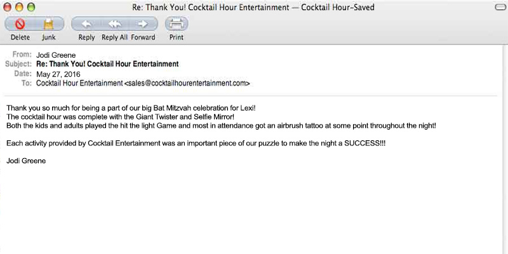Click the Jodi Greene signature at bottom
Viewport: 508px width, 254px height.
click(x=26, y=161)
